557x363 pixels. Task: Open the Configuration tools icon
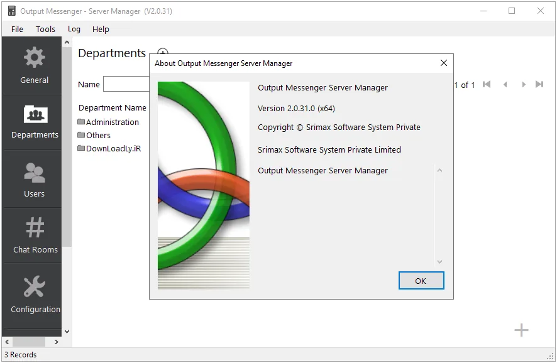(35, 286)
